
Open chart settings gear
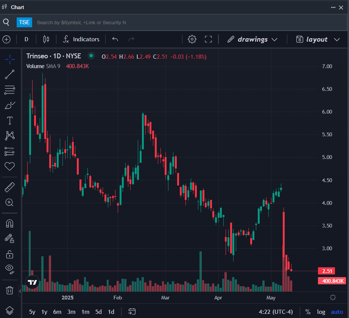192,39
